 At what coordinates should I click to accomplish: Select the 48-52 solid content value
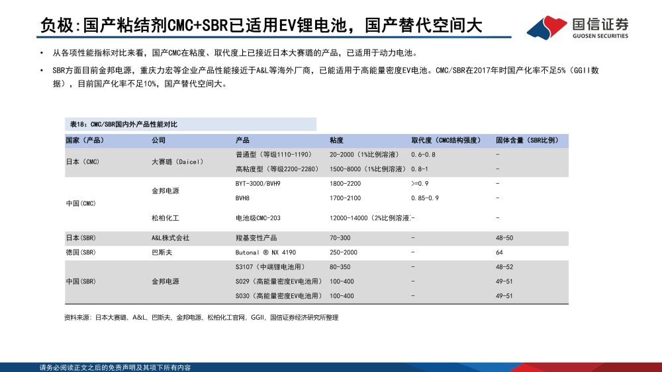504,267
